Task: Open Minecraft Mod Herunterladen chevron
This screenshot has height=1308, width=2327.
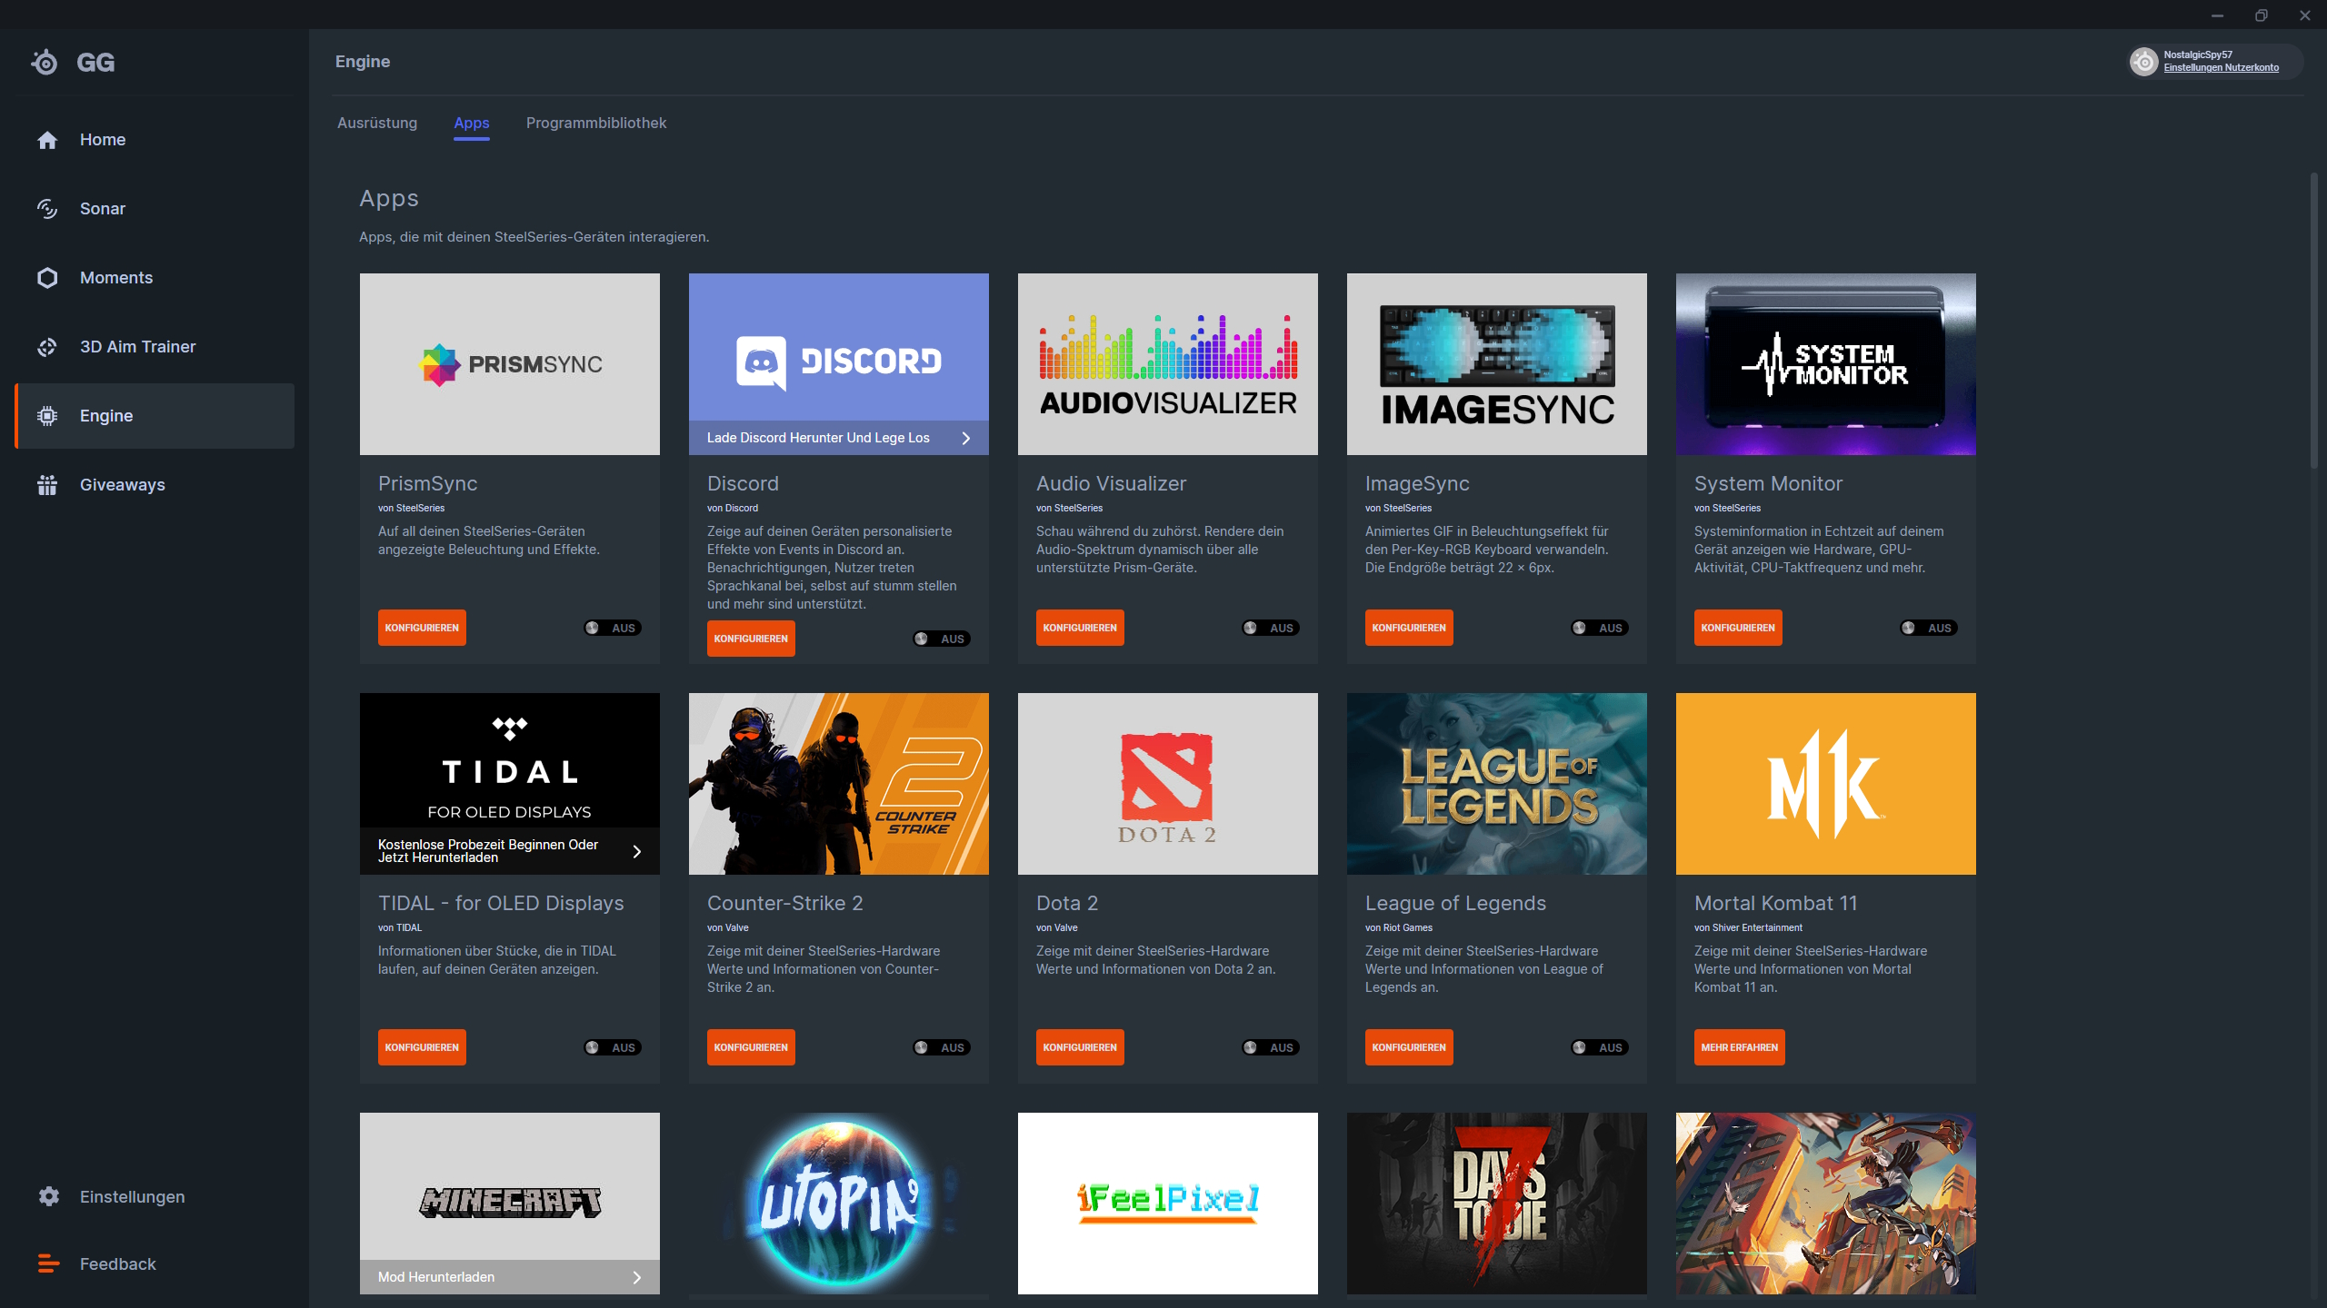Action: pos(637,1277)
